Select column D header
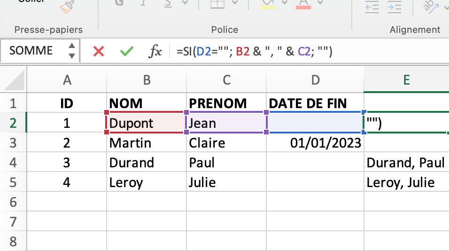The image size is (449, 251). tap(315, 80)
